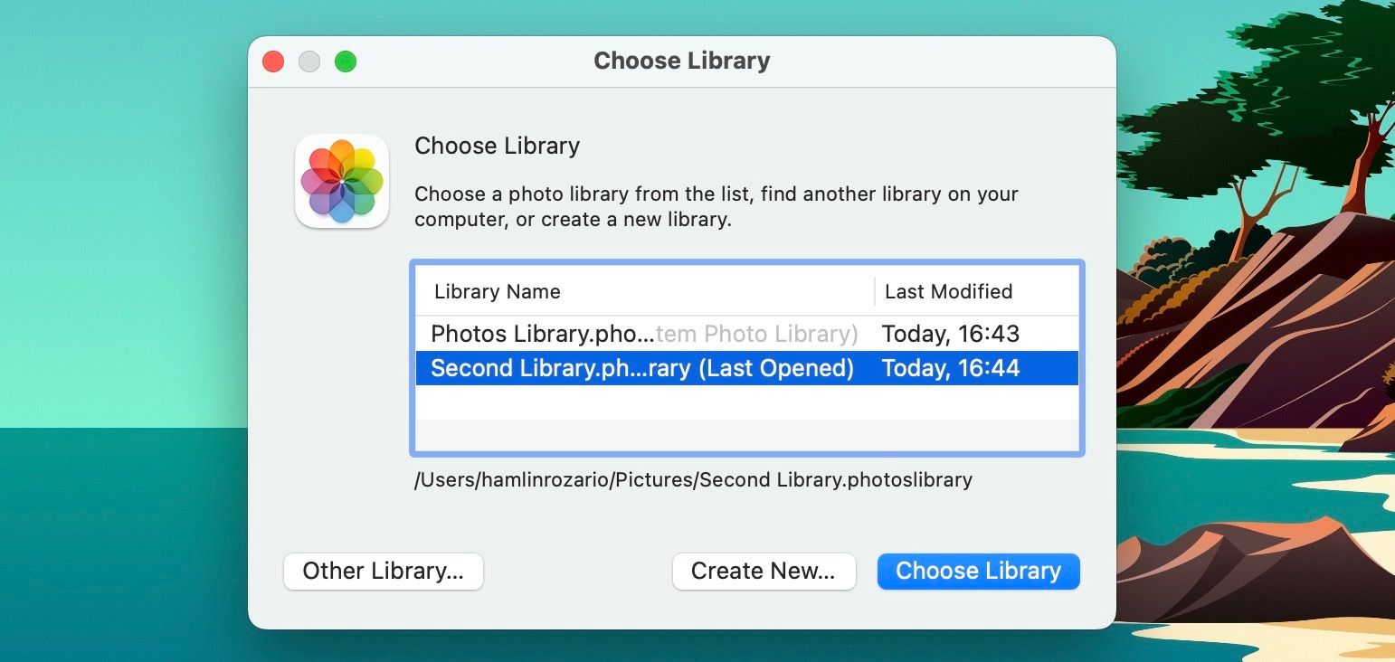Screen dimensions: 1395x662
Task: Click the library file path text
Action: 693,479
